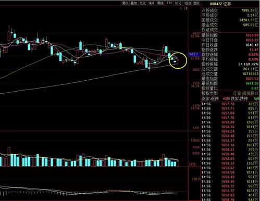Click the 涨家.涨停 row
Screen dimensions: 260x201
click(230, 99)
